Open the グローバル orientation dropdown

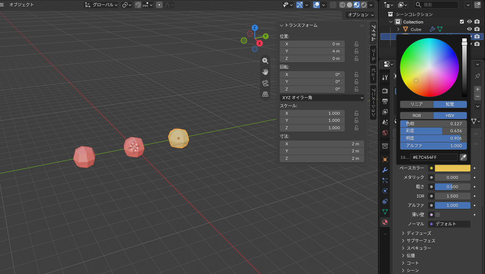(x=101, y=5)
